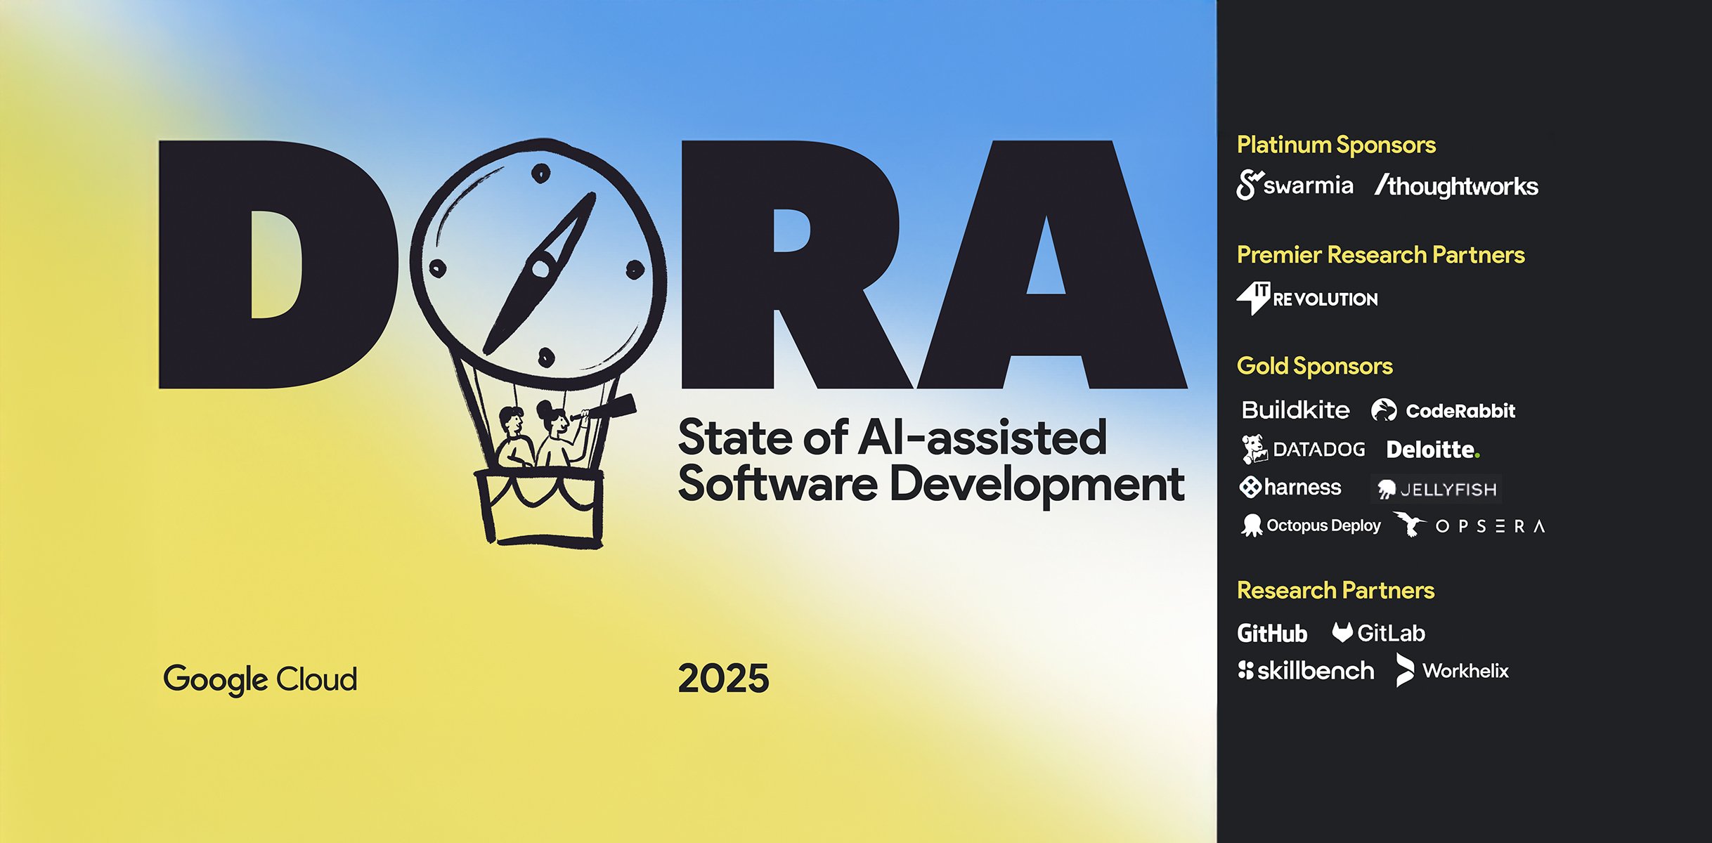Image resolution: width=1712 pixels, height=843 pixels.
Task: Click the Harness logo icon
Action: click(1250, 487)
